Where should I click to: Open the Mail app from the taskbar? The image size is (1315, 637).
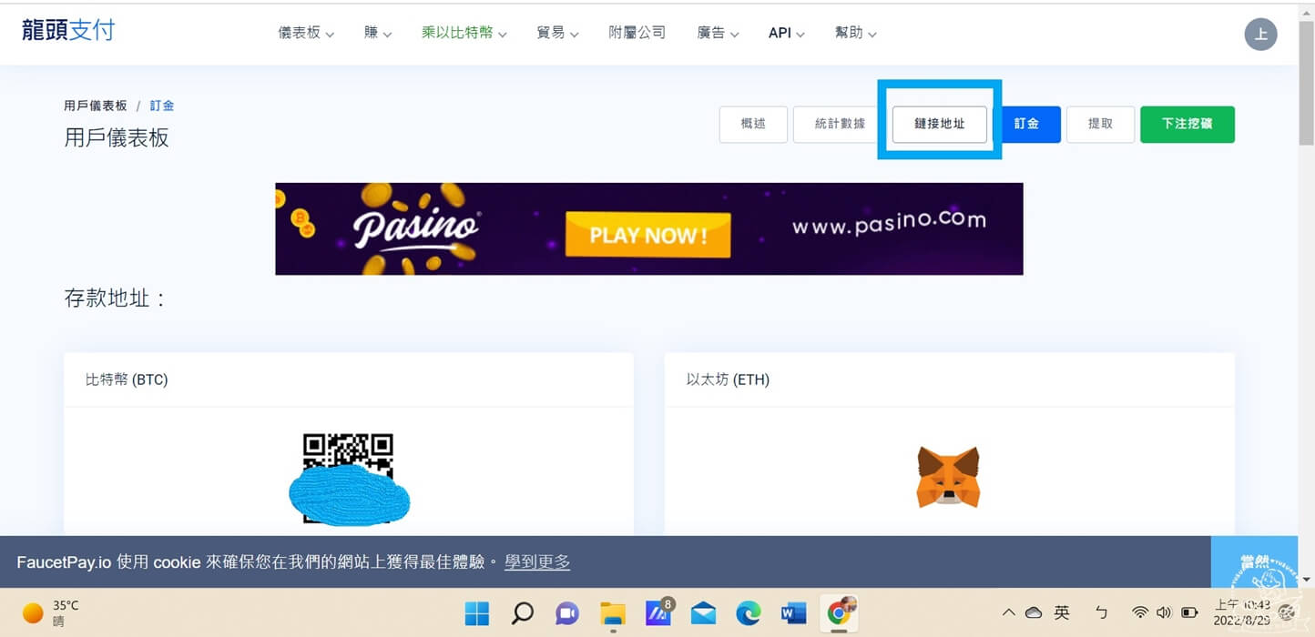[703, 612]
